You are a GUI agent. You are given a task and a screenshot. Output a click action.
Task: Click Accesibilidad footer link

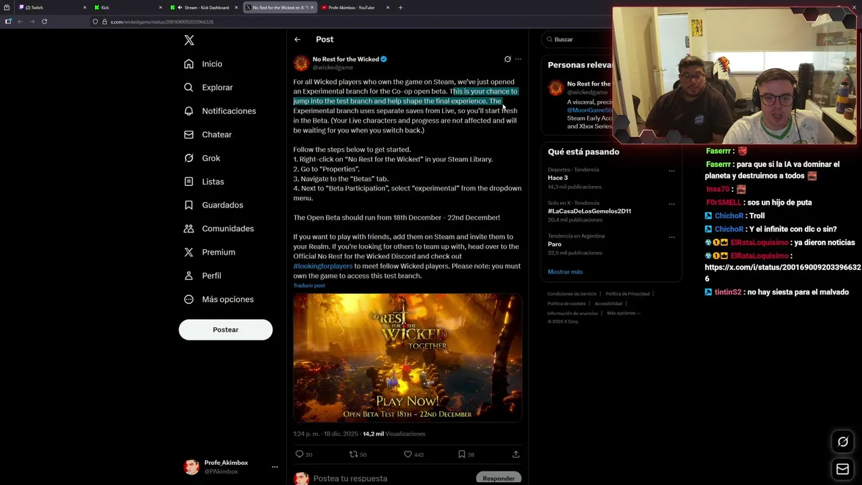click(609, 304)
